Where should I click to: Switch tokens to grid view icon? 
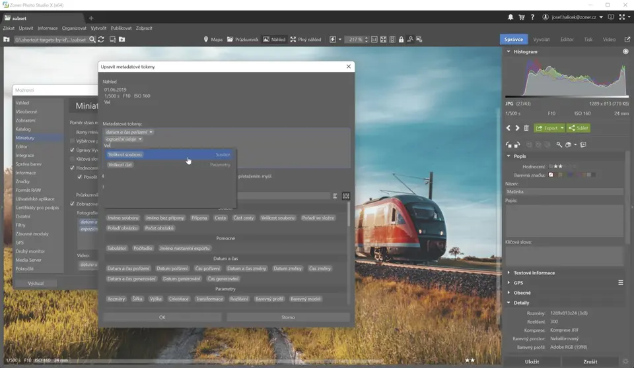(345, 196)
